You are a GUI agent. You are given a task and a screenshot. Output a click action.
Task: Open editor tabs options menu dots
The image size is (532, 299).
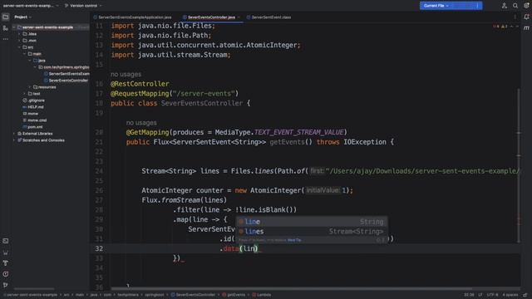click(515, 17)
